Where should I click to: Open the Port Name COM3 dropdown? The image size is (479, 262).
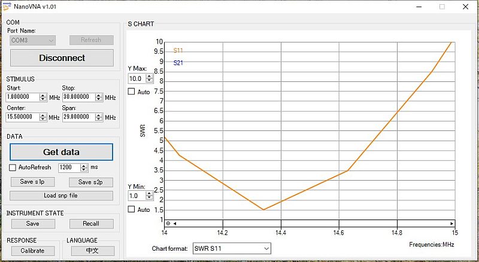pyautogui.click(x=33, y=40)
